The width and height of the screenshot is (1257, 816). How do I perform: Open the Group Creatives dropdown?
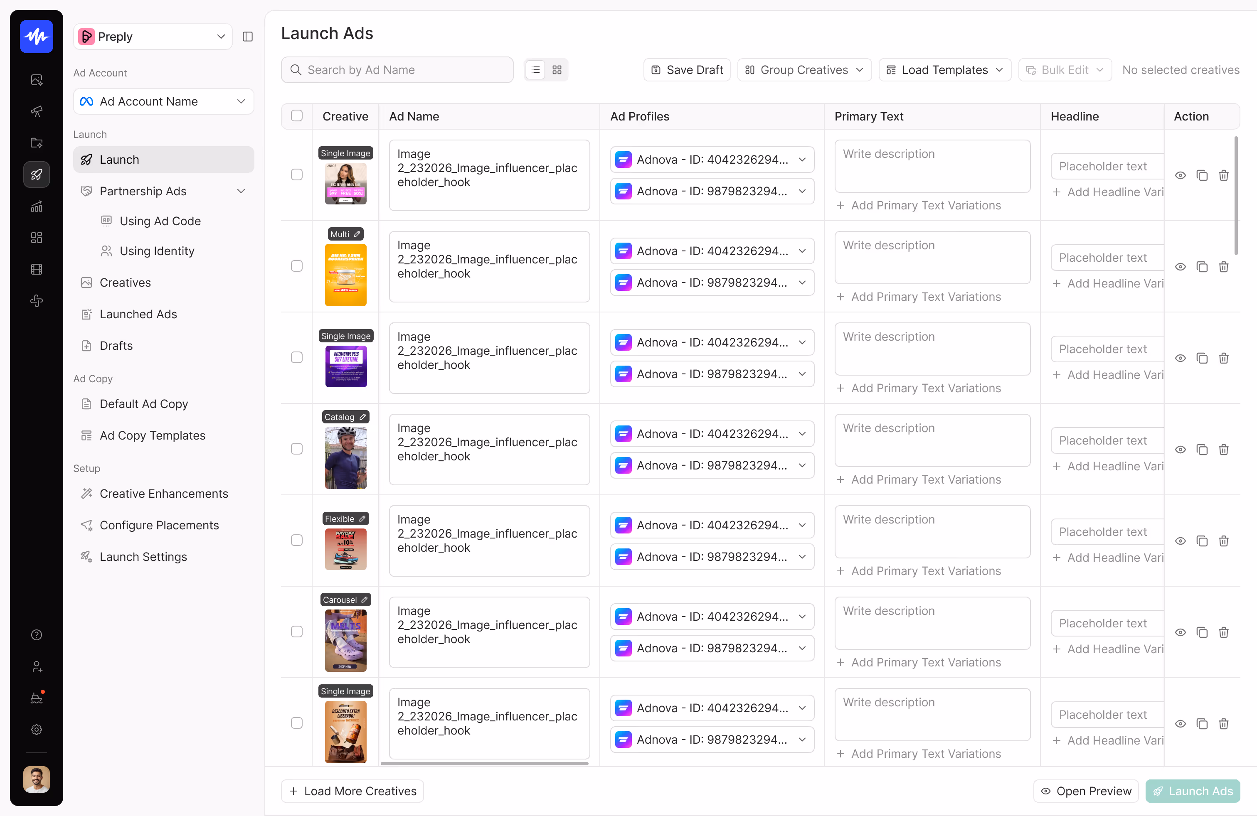804,70
